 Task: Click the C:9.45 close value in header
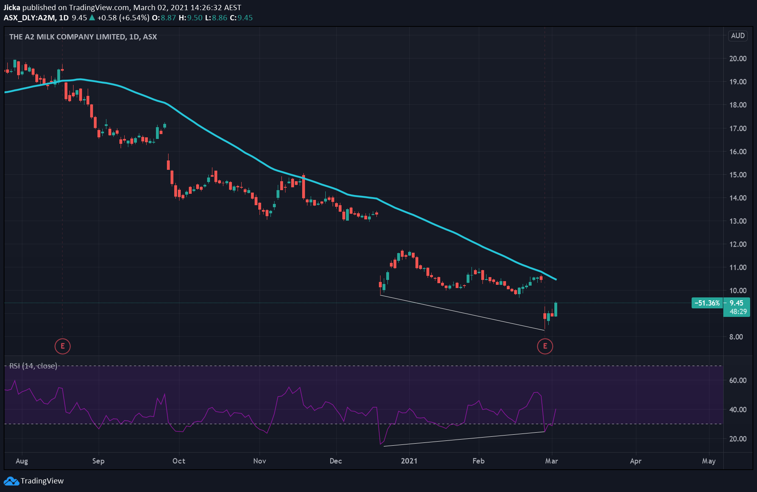coord(241,18)
